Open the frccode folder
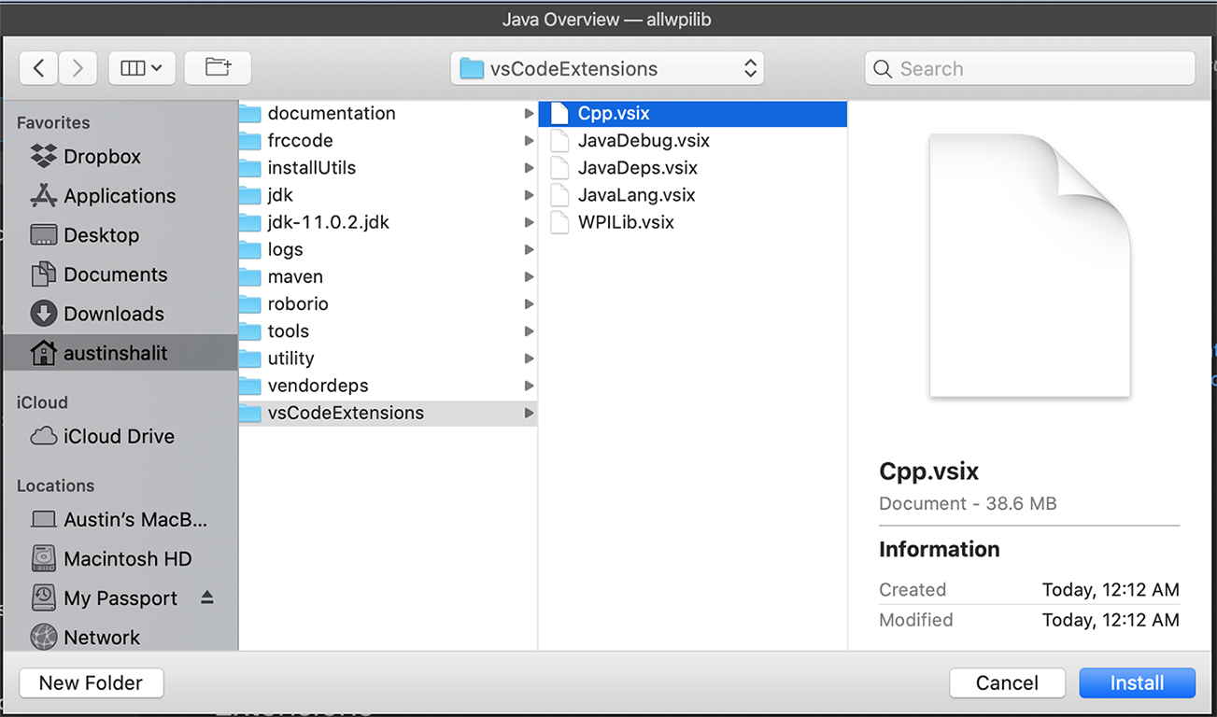The width and height of the screenshot is (1217, 717). coord(300,141)
